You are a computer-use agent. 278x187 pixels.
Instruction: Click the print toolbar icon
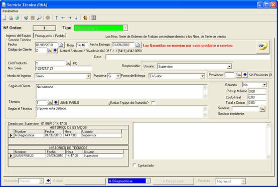click(11, 18)
